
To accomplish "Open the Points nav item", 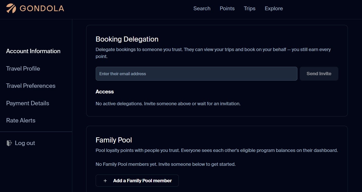I will (x=227, y=8).
